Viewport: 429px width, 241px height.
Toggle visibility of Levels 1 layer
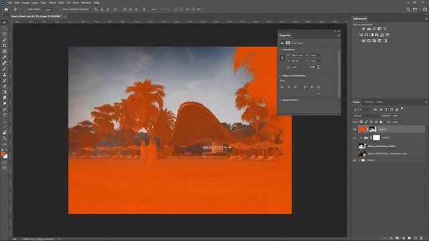(355, 138)
